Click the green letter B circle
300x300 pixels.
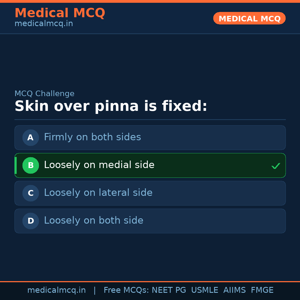(31, 165)
